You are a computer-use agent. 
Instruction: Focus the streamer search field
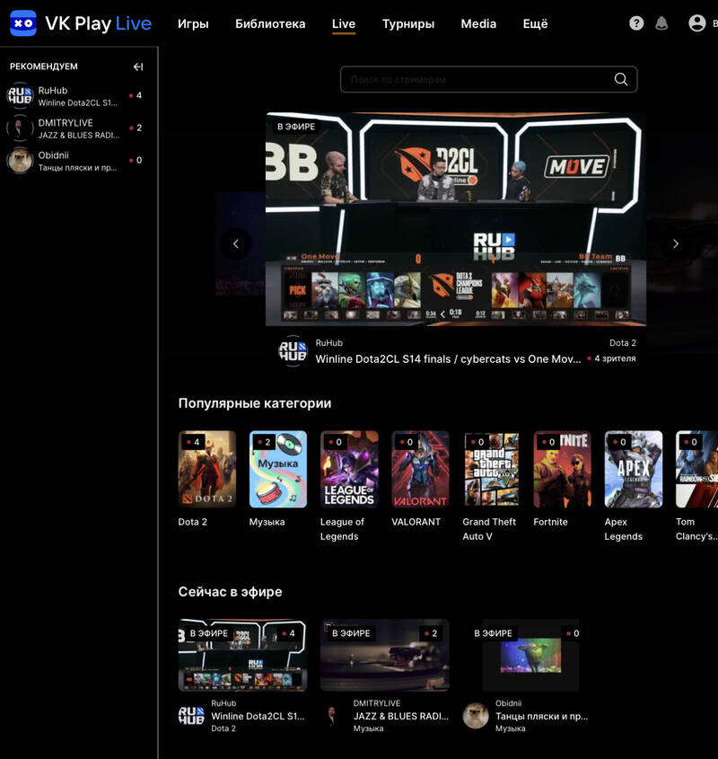coord(488,79)
